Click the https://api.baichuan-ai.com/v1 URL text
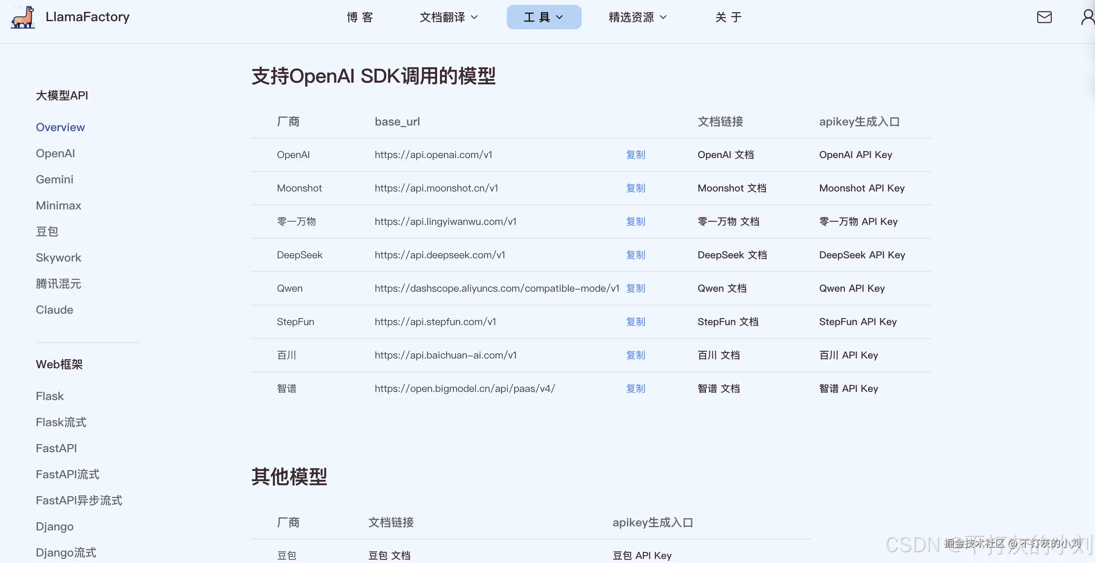 446,355
